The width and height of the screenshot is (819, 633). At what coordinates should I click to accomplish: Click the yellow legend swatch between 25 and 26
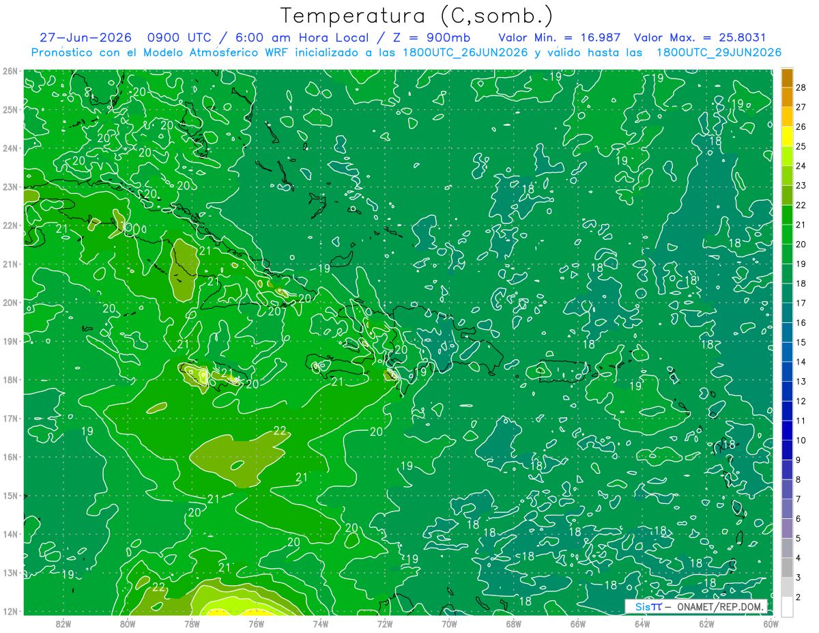(x=787, y=137)
